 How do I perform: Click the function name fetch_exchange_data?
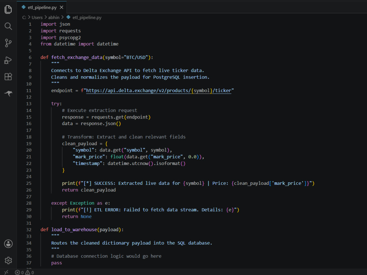tap(77, 57)
